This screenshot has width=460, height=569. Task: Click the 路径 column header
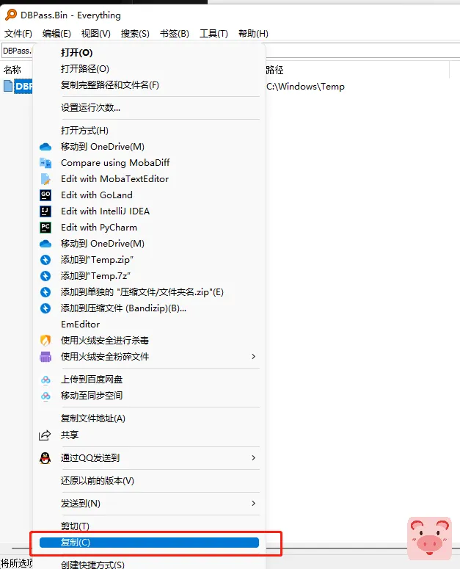[x=274, y=70]
